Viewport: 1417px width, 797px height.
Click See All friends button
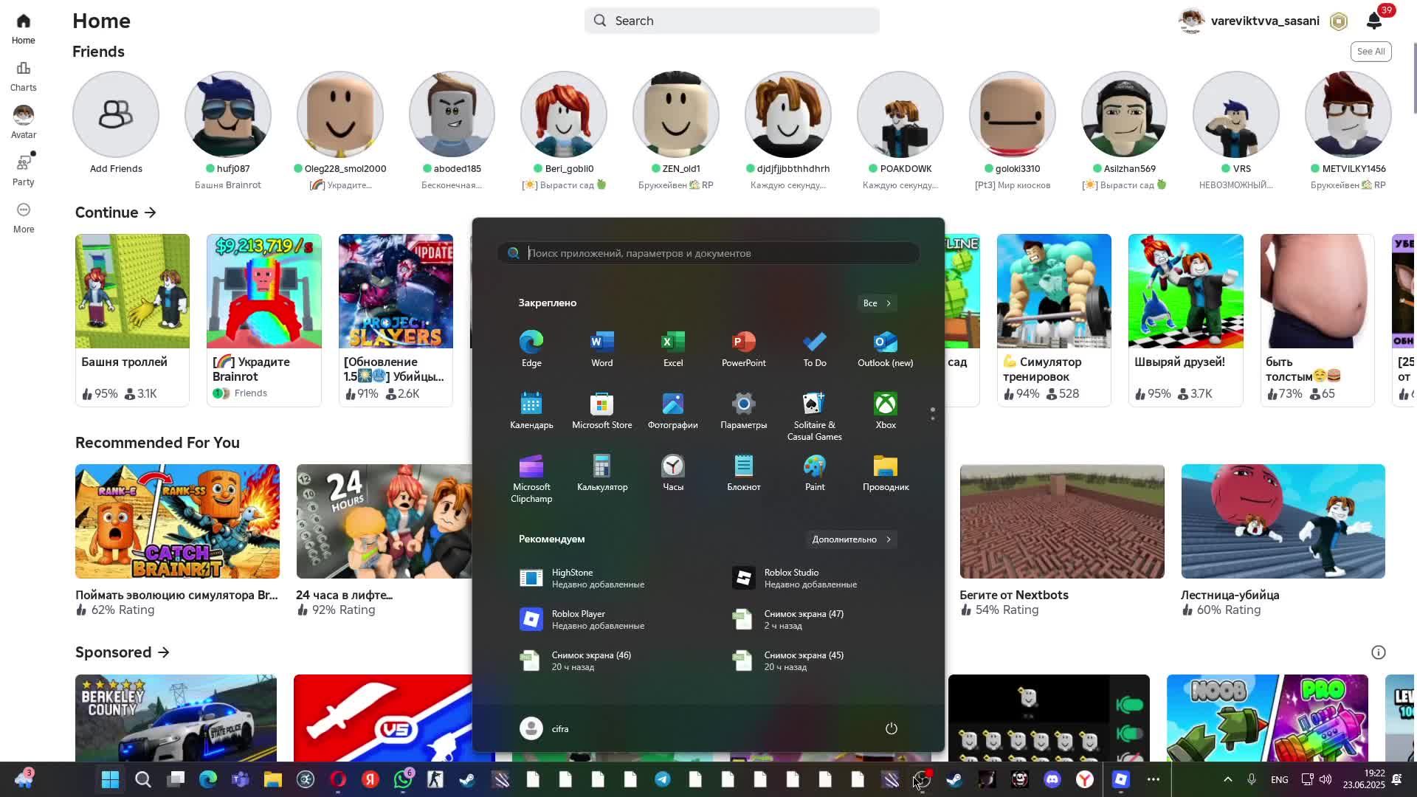tap(1371, 52)
